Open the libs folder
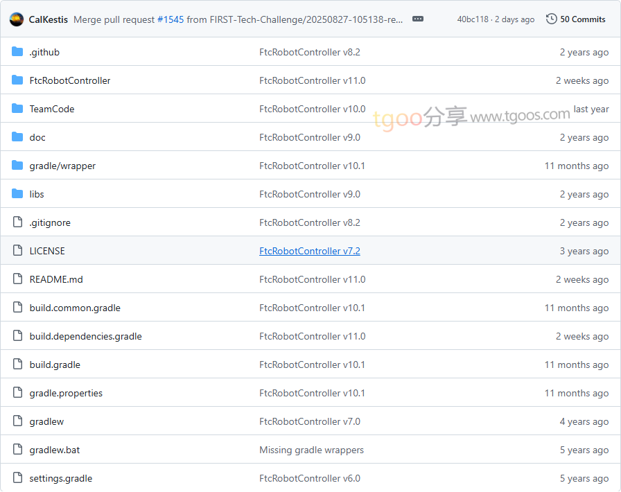This screenshot has width=621, height=492. (x=37, y=194)
